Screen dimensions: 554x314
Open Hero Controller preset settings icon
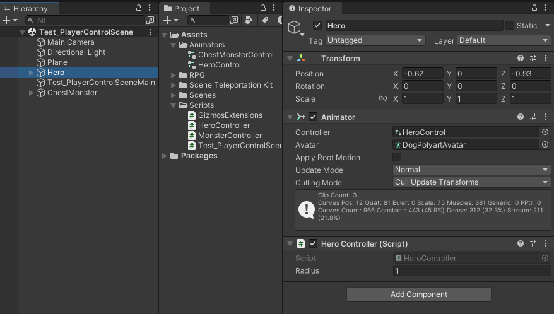point(533,243)
